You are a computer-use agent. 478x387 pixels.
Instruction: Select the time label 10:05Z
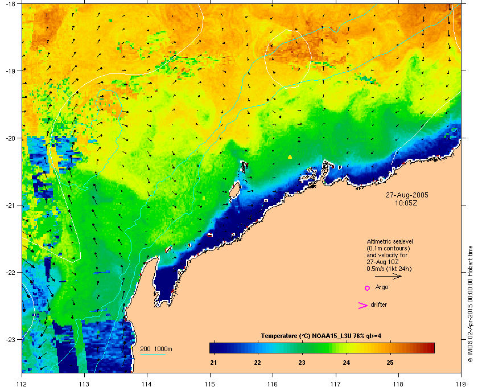coord(406,203)
